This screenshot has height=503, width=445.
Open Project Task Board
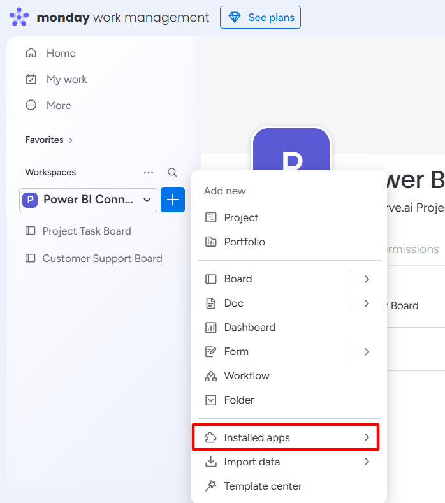pyautogui.click(x=87, y=231)
